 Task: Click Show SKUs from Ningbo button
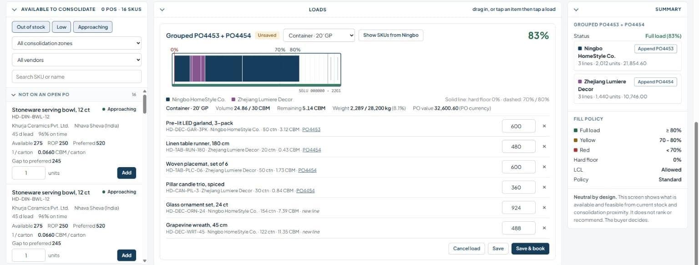[391, 35]
